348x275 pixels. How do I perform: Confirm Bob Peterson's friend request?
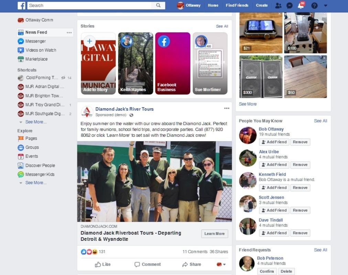(x=267, y=272)
